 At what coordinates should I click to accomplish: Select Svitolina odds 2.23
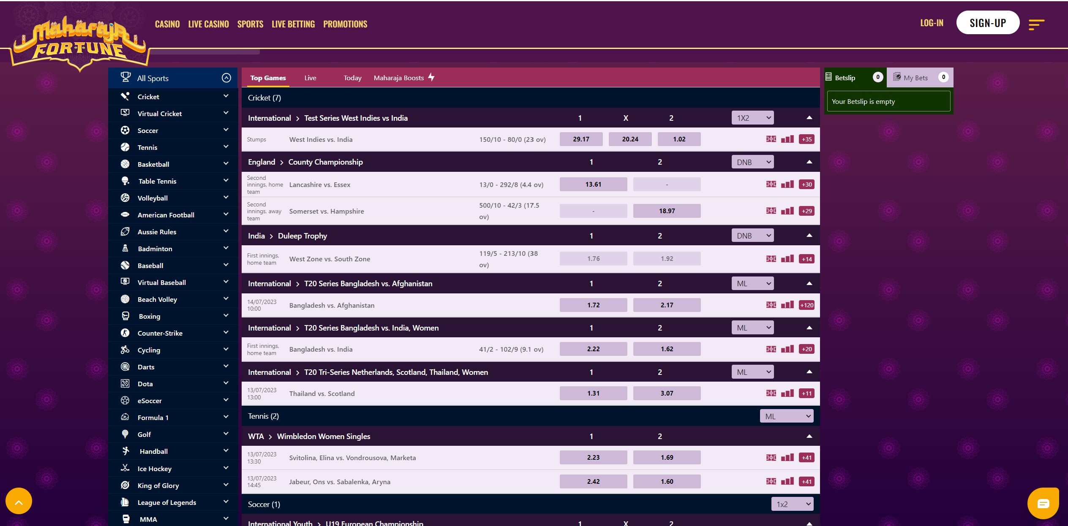[x=593, y=457]
